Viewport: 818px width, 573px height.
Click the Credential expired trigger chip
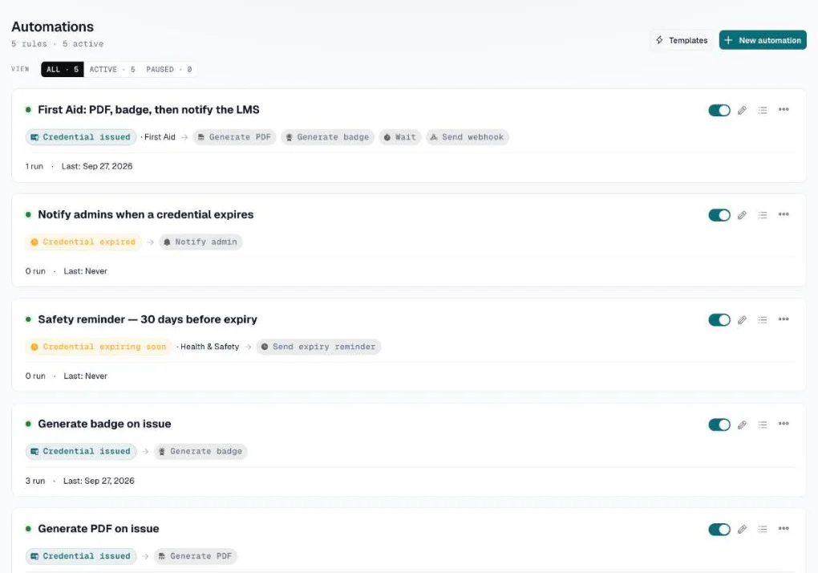pyautogui.click(x=83, y=242)
